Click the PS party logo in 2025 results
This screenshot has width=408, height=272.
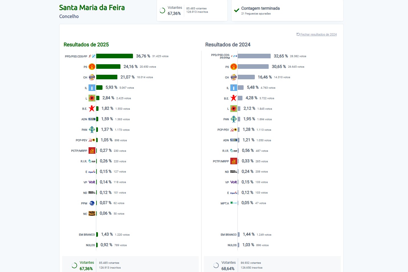tap(92, 67)
